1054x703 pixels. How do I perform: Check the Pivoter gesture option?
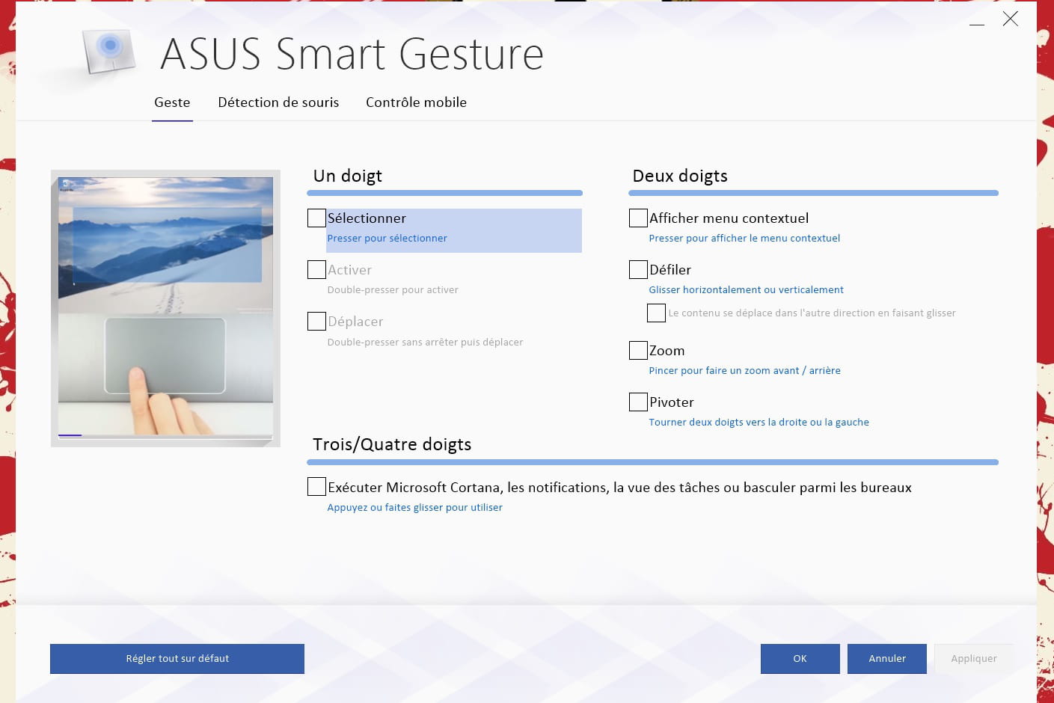(638, 402)
